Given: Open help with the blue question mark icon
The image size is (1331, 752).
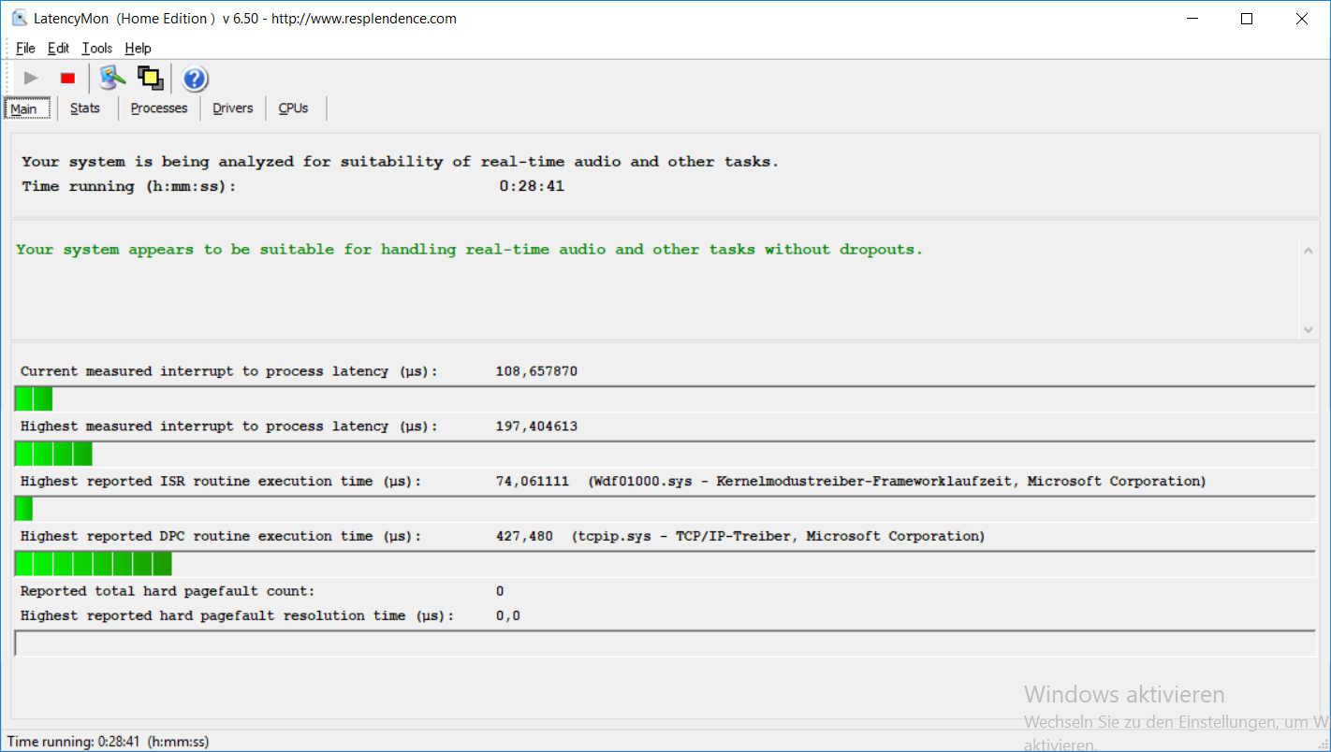Looking at the screenshot, I should click(x=195, y=79).
